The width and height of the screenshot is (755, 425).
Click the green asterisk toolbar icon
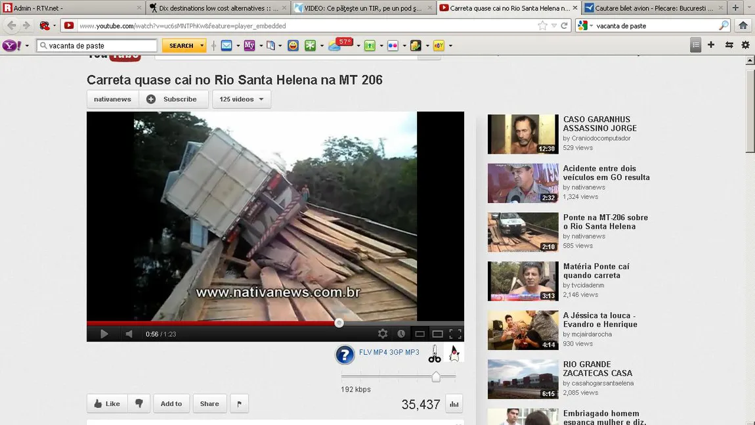click(311, 45)
